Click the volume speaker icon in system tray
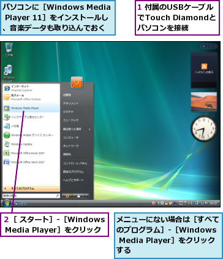Image resolution: width=223 pixels, height=259 pixels. (206, 203)
